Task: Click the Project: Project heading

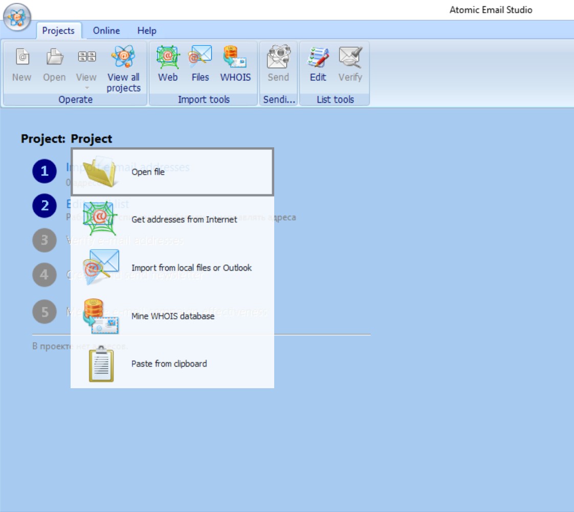Action: click(x=67, y=139)
